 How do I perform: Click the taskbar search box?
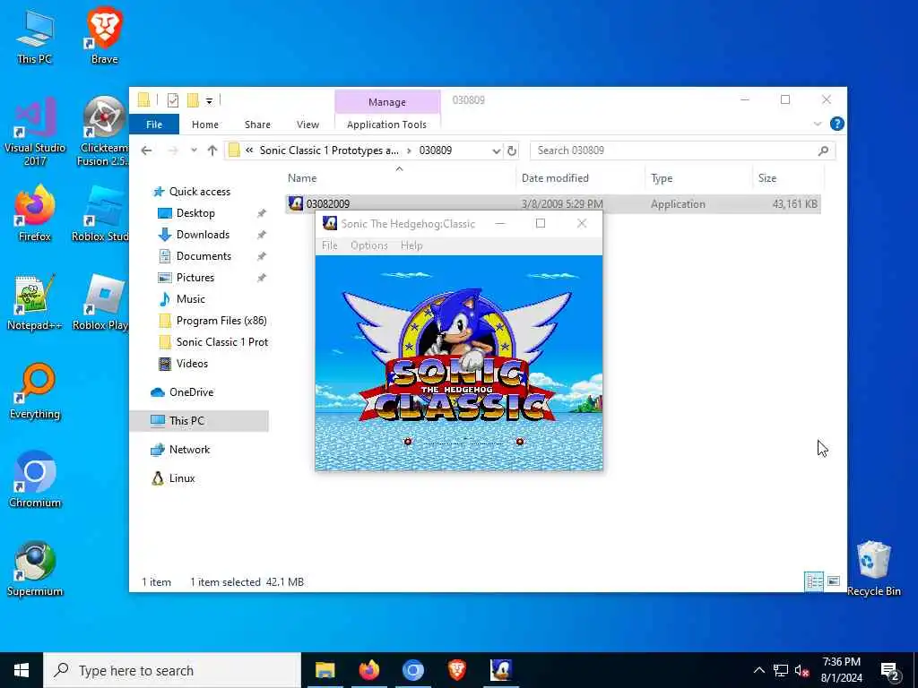(172, 670)
